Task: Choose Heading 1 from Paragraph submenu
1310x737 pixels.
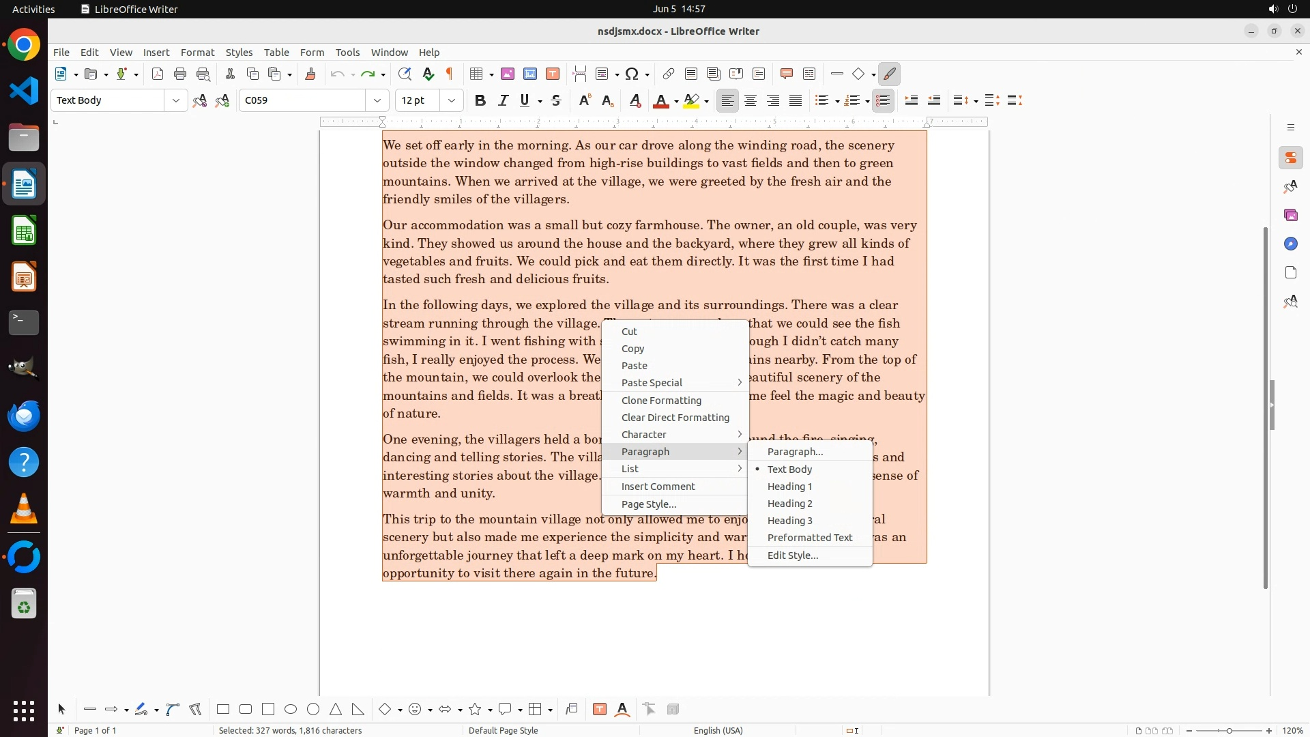Action: click(x=789, y=487)
